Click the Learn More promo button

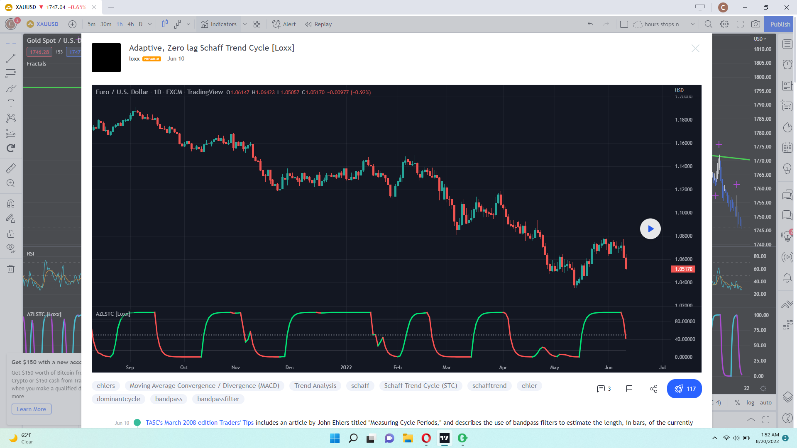(x=32, y=409)
